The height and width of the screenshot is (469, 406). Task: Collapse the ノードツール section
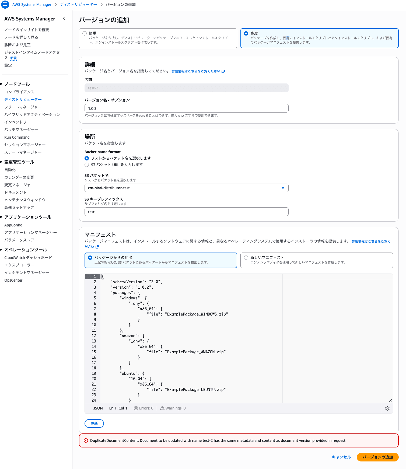pos(1,84)
